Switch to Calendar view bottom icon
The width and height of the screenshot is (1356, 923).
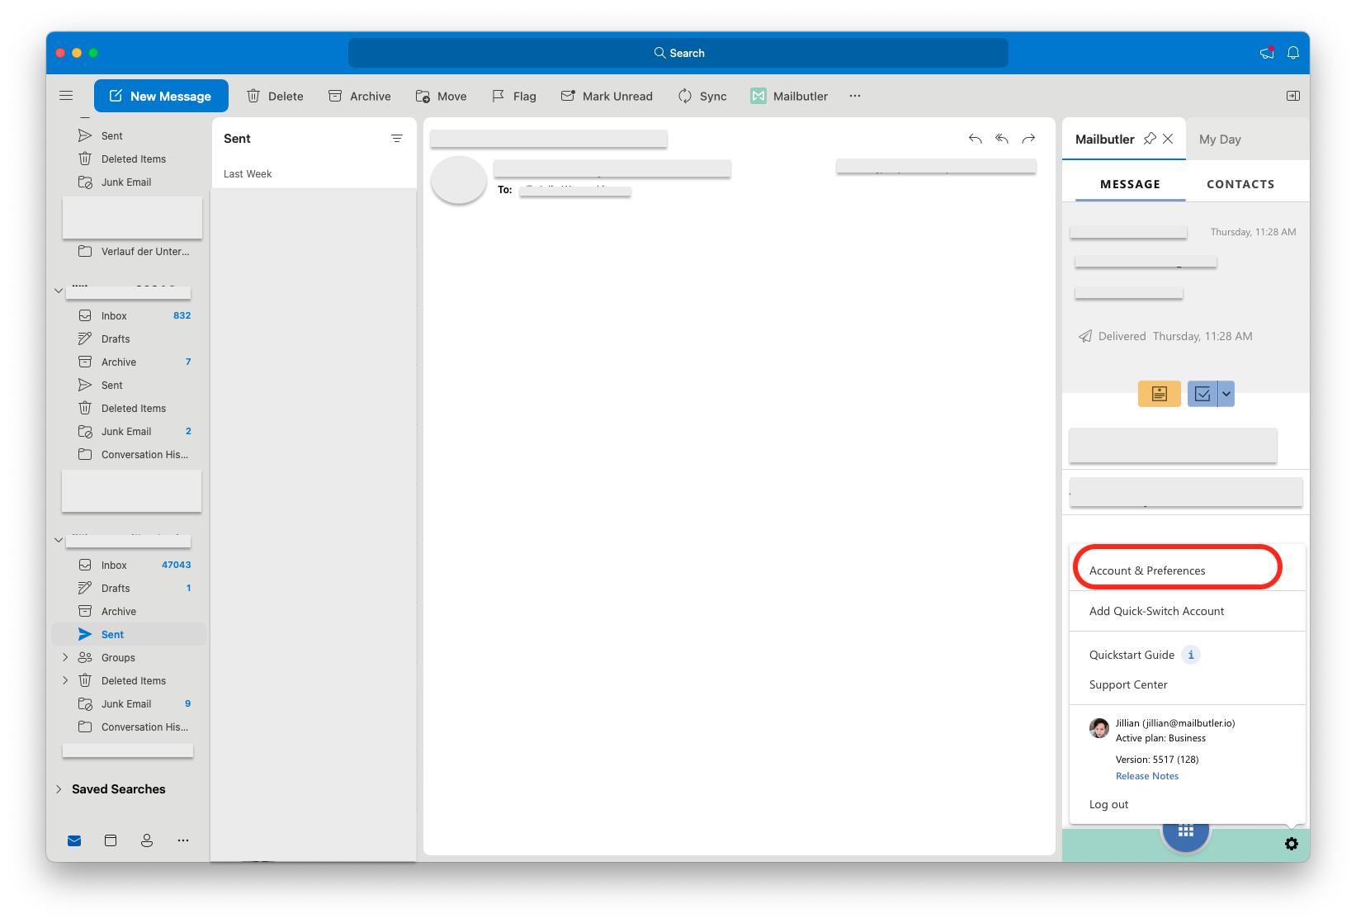click(x=111, y=840)
